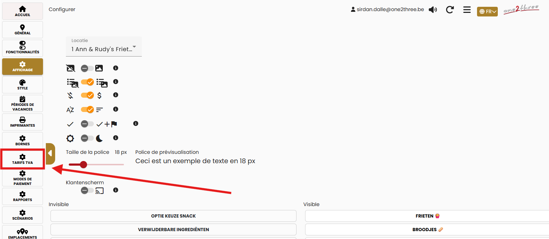Screen dimensions: 549x239
Task: Enable the show images toggle
Action: (87, 68)
